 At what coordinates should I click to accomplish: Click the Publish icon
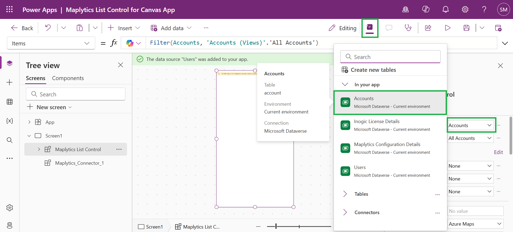(x=498, y=28)
